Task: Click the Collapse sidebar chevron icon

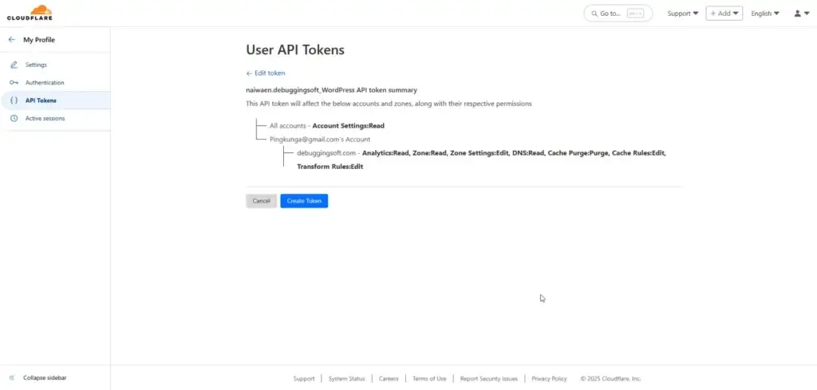Action: (x=12, y=377)
